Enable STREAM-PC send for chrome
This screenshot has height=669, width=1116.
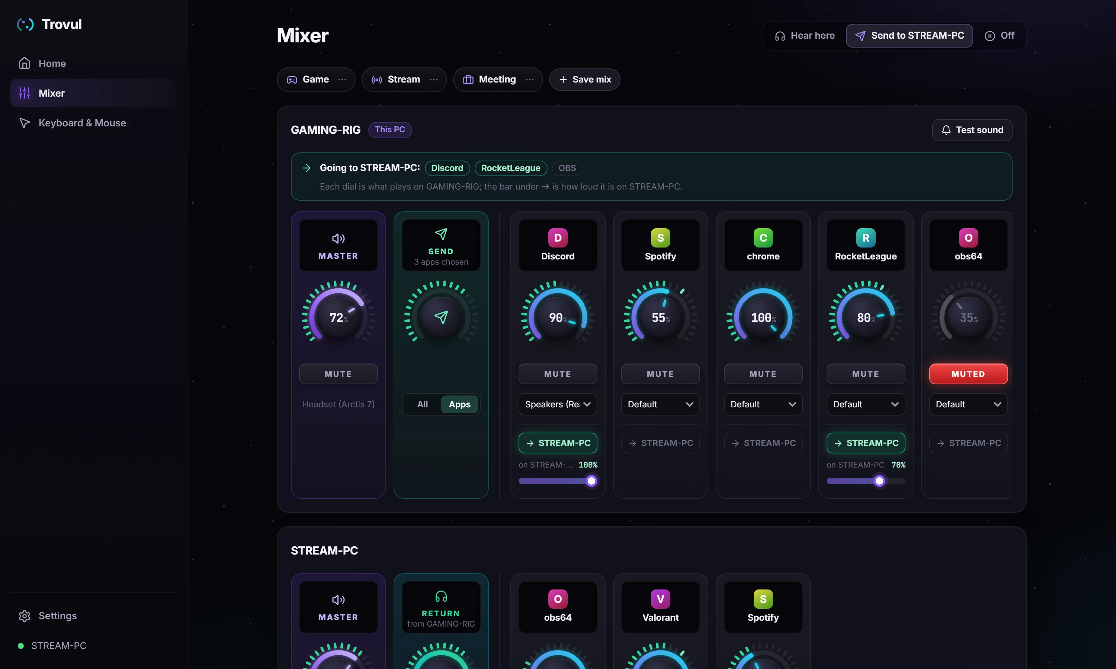[x=763, y=443]
